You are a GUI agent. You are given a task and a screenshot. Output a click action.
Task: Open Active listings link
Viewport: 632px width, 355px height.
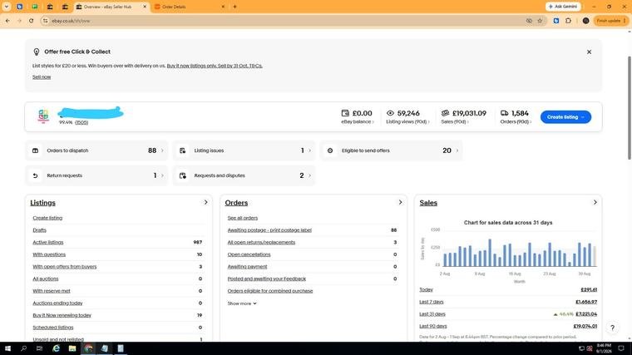pos(48,242)
